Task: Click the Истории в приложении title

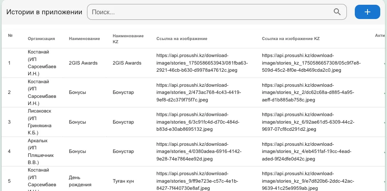Action: 44,12
